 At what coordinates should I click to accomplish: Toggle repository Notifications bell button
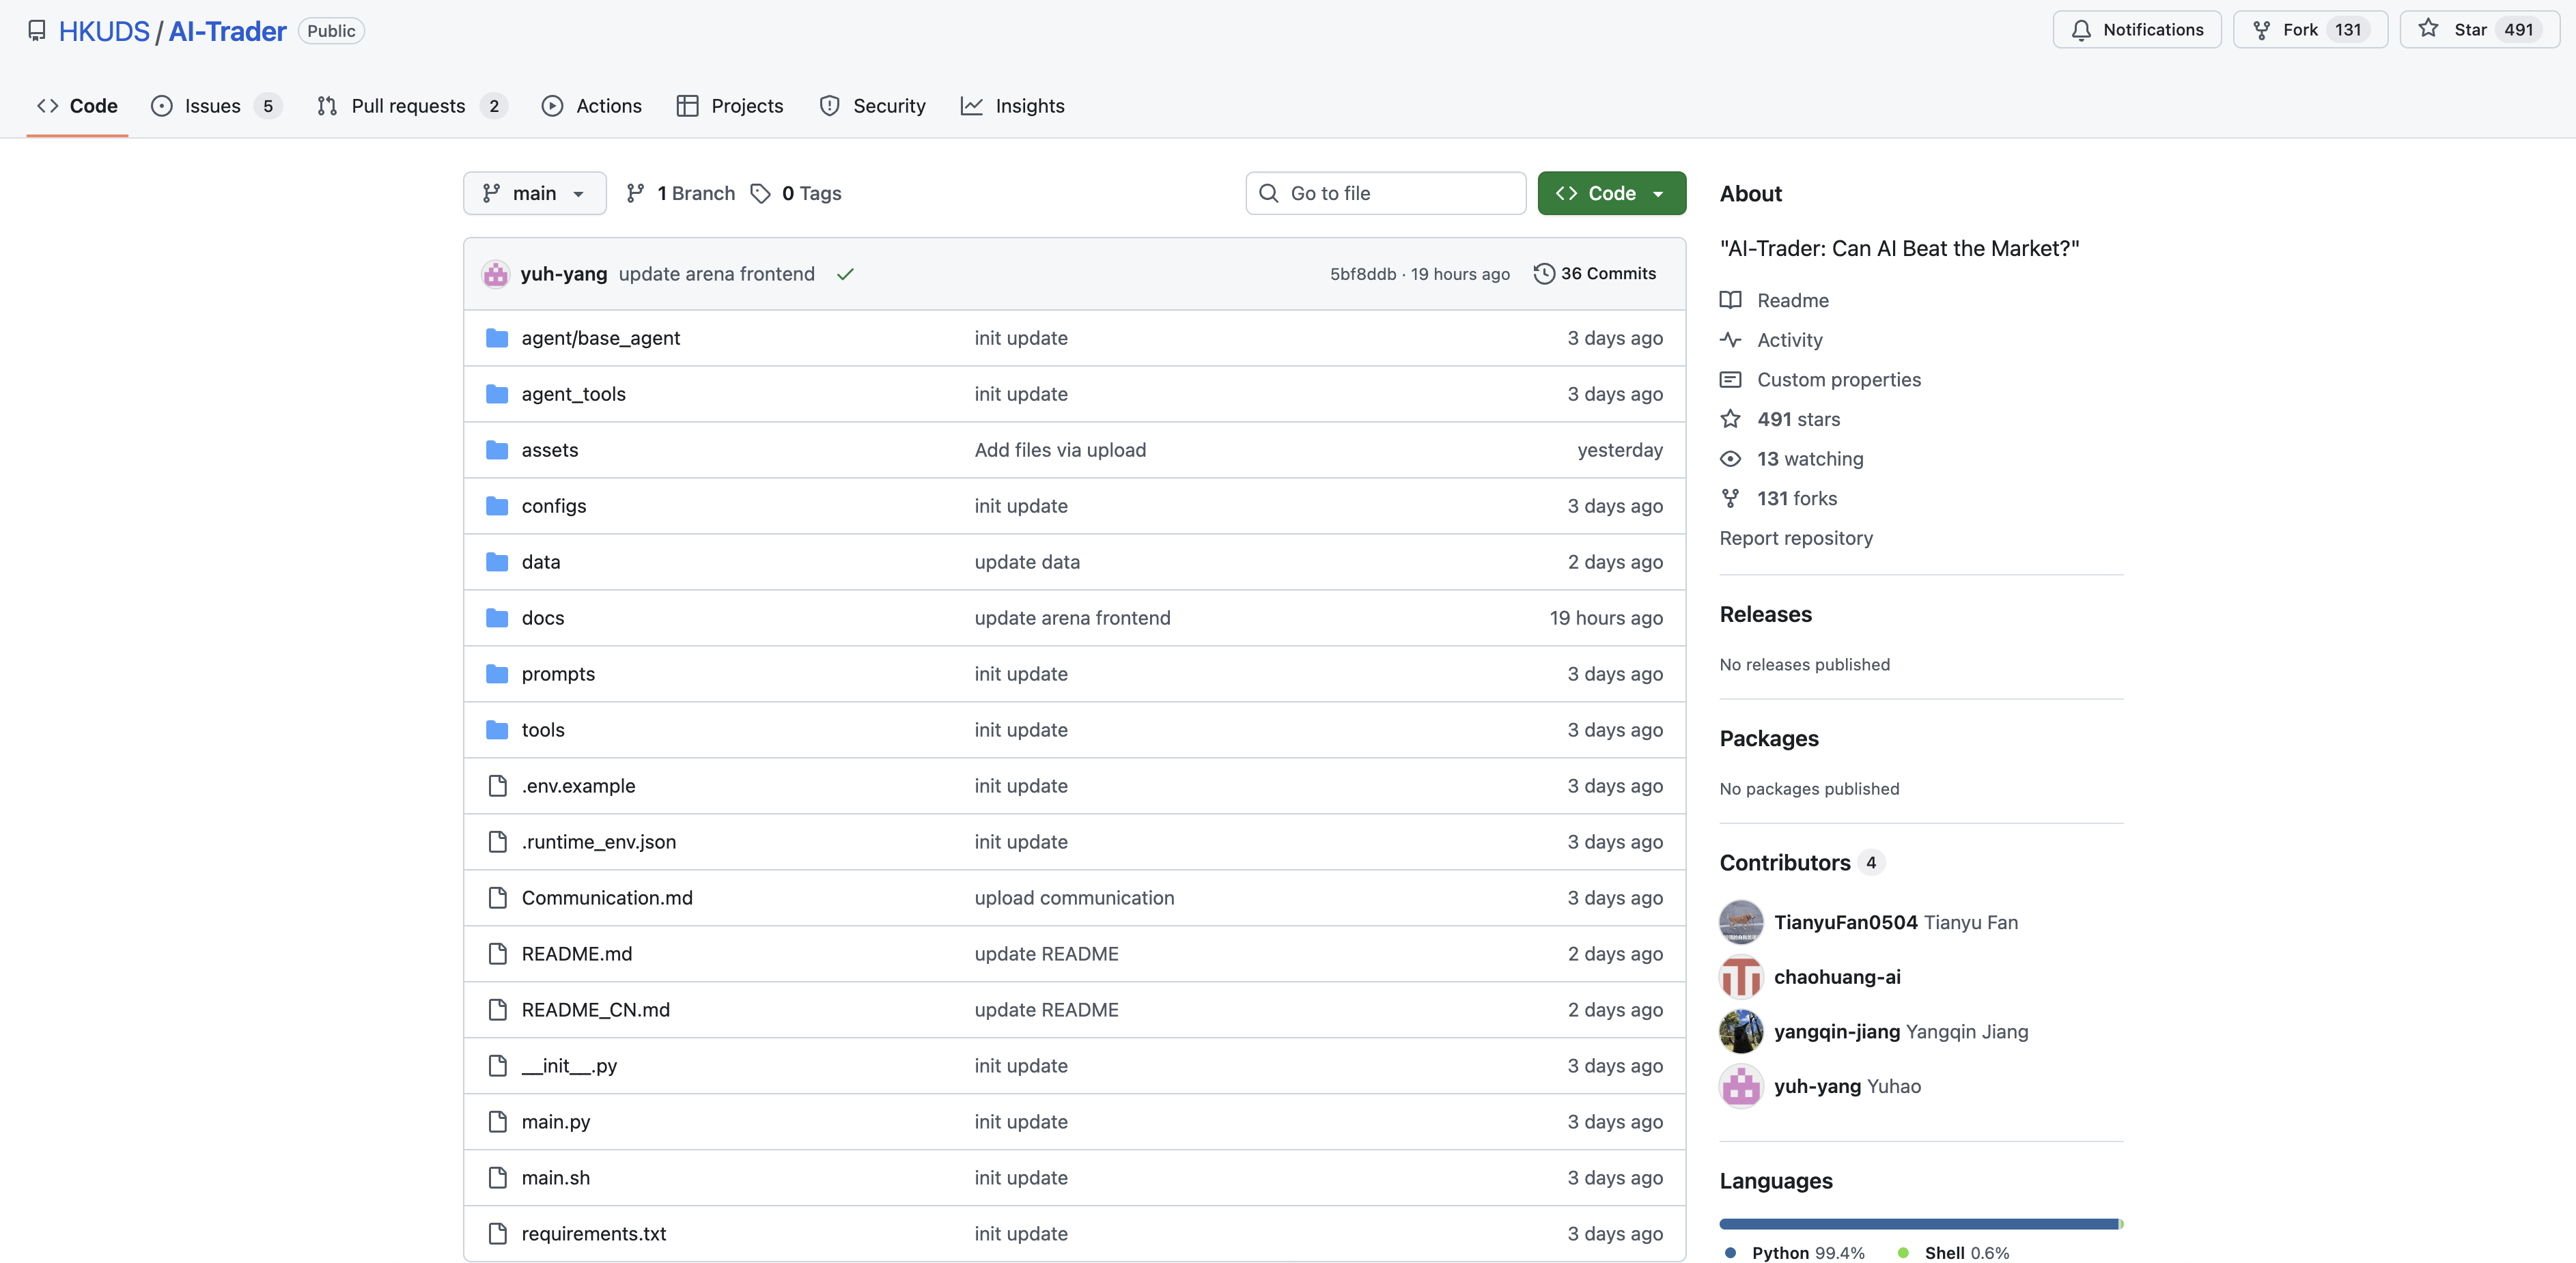pos(2137,30)
